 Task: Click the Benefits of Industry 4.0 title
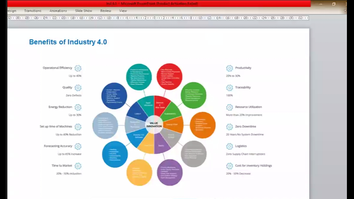tap(68, 42)
